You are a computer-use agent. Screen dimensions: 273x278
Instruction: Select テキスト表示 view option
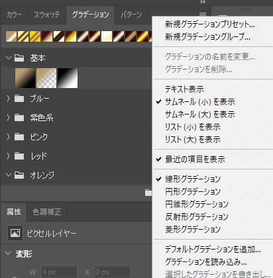(x=184, y=89)
